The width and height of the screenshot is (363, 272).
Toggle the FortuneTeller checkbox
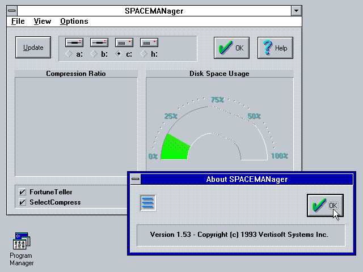22,192
